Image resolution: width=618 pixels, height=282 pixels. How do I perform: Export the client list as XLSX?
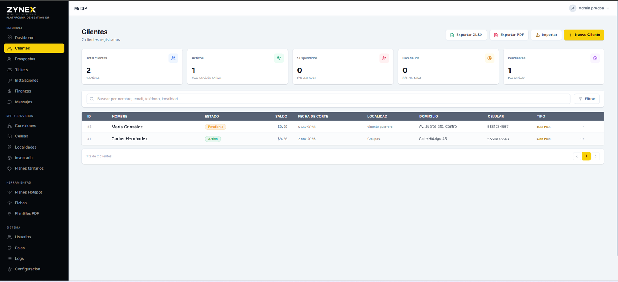[x=466, y=35]
